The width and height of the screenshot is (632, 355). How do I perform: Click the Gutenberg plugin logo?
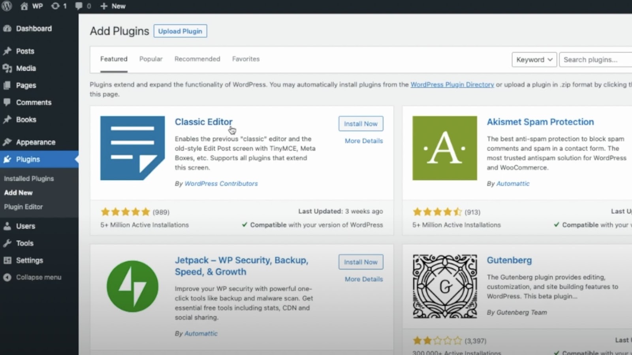(x=445, y=286)
